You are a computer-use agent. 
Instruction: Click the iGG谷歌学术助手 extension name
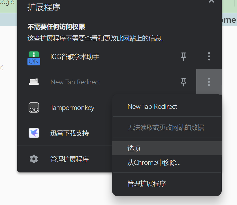[x=75, y=57]
